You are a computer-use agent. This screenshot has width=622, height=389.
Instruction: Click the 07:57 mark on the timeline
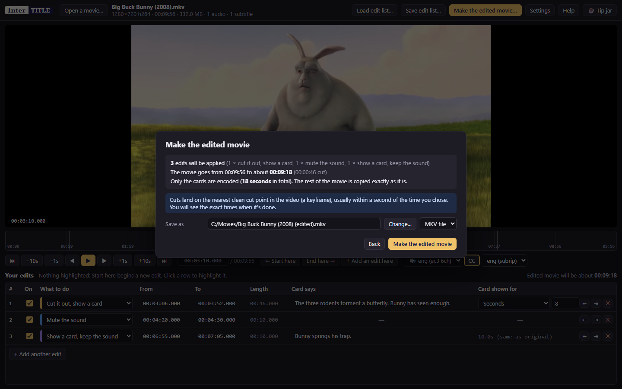pyautogui.click(x=494, y=246)
